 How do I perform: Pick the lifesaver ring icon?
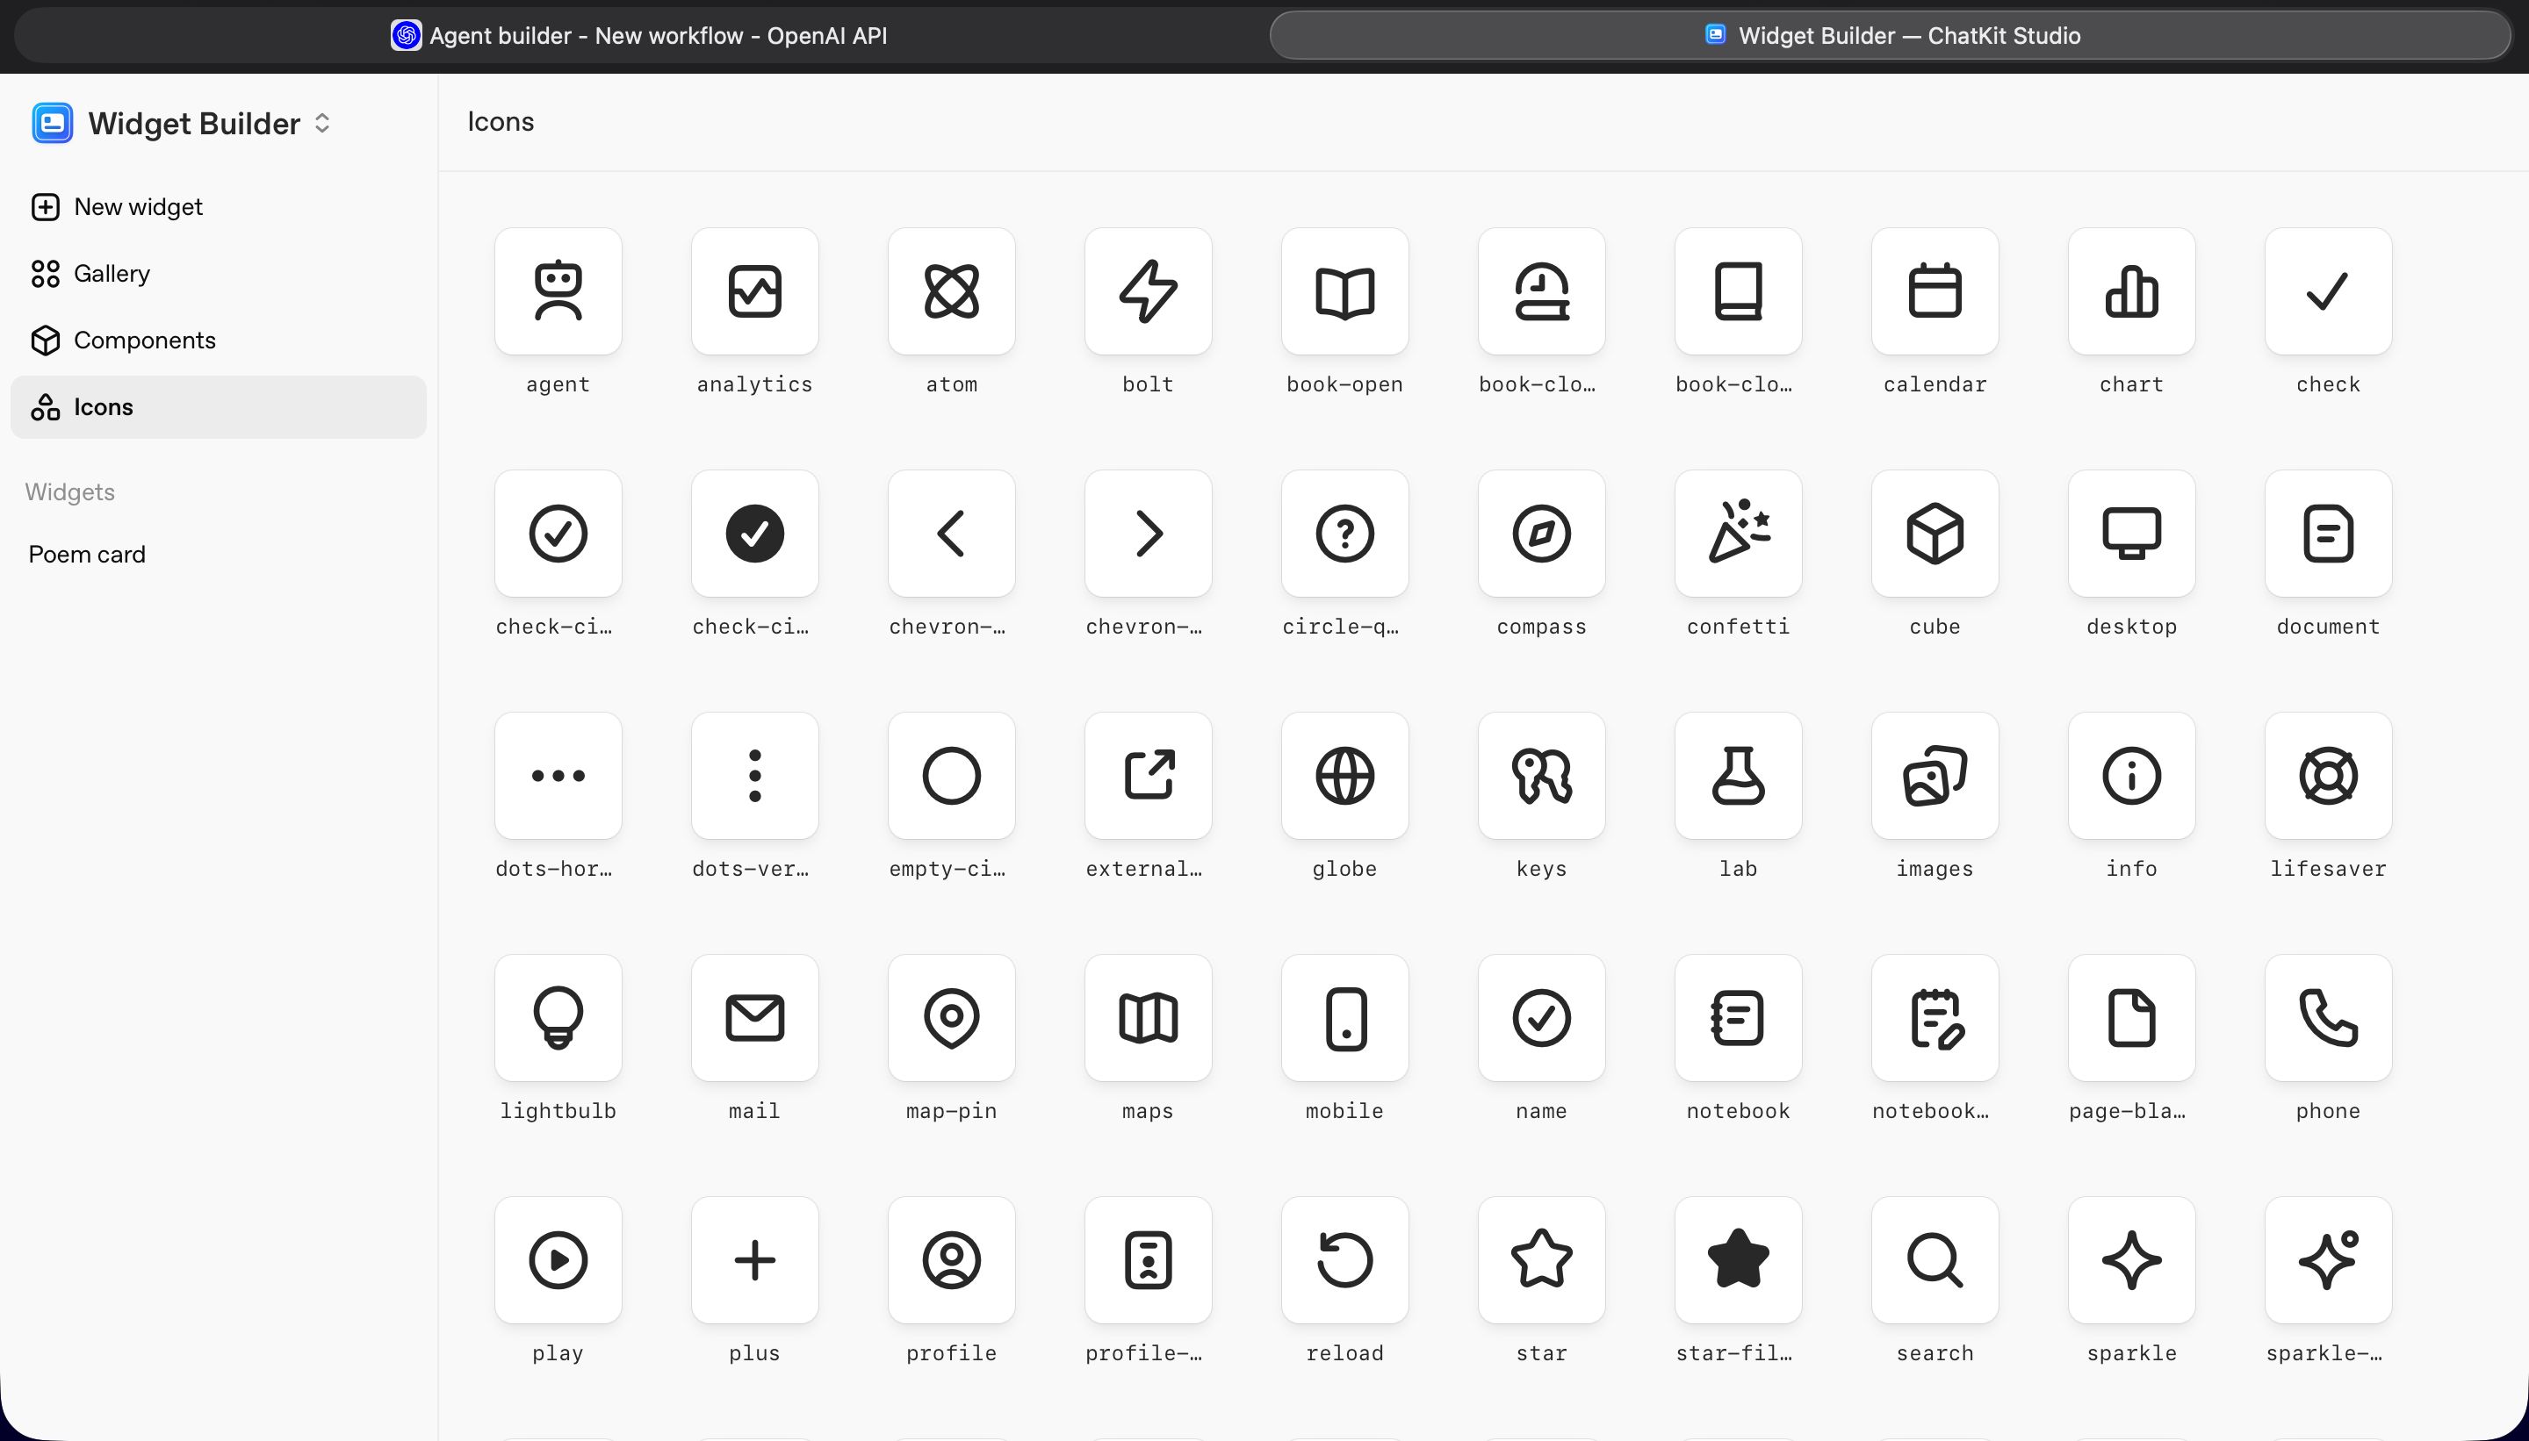click(x=2327, y=775)
